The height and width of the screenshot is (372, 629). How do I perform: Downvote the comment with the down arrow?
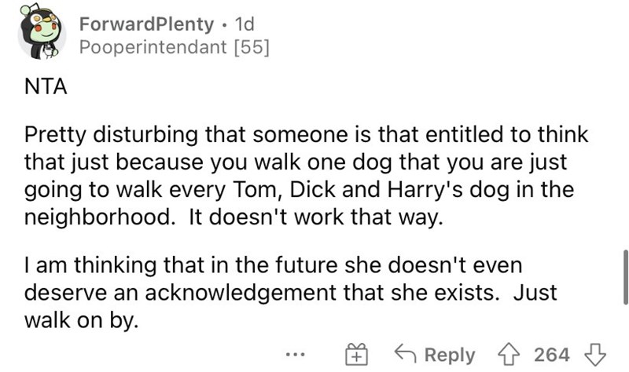[x=595, y=355]
